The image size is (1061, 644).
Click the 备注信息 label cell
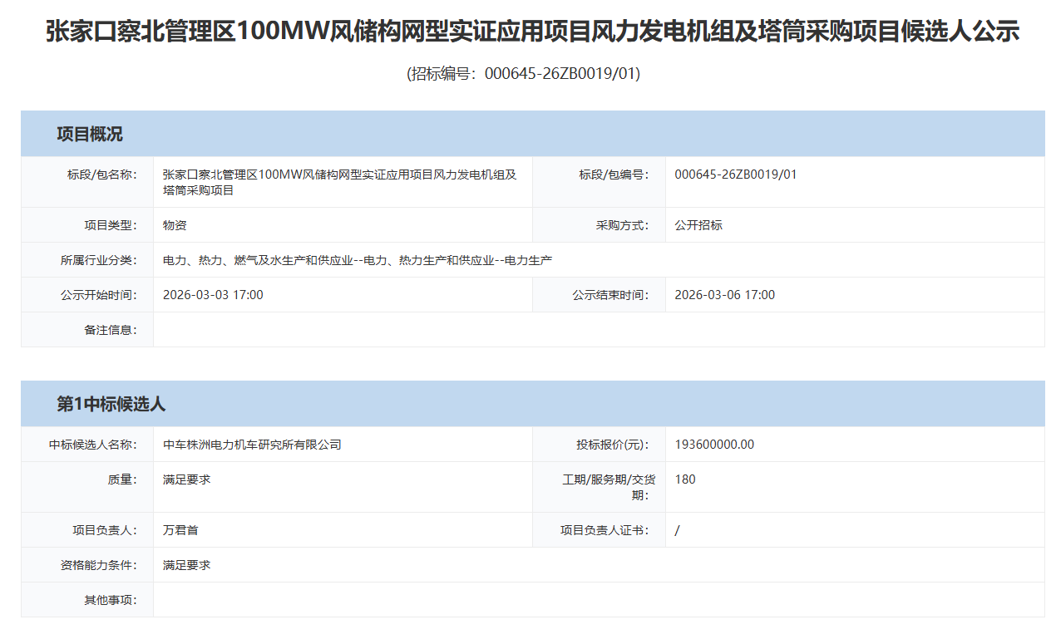[x=110, y=330]
